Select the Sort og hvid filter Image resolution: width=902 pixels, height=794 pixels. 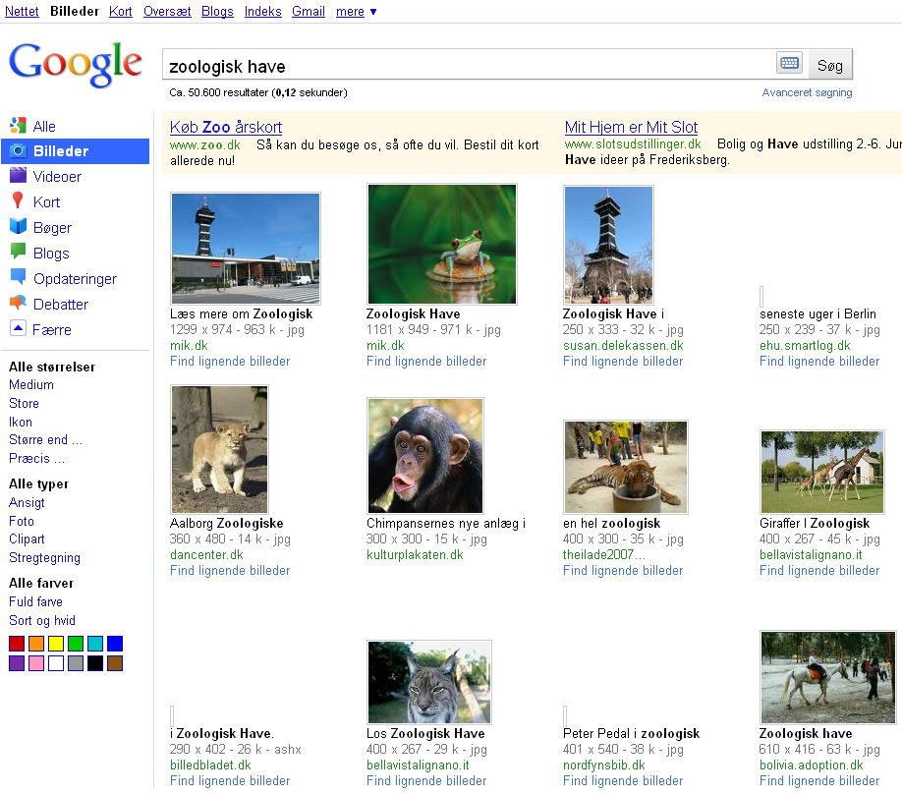42,621
